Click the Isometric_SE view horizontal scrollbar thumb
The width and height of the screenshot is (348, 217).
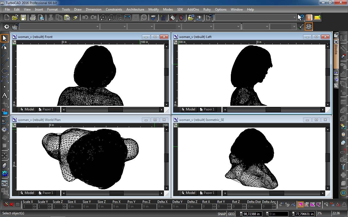(276, 193)
